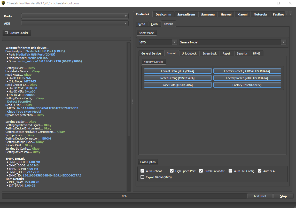Click the Select Model tab label

click(146, 33)
